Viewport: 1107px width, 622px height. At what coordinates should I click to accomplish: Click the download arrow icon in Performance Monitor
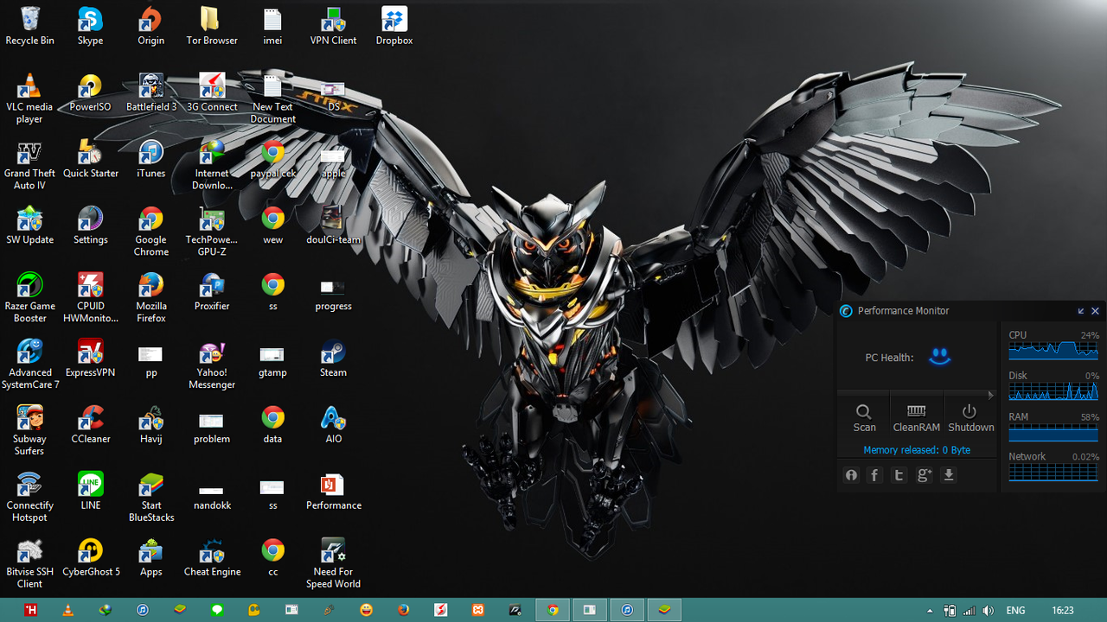[x=949, y=475]
